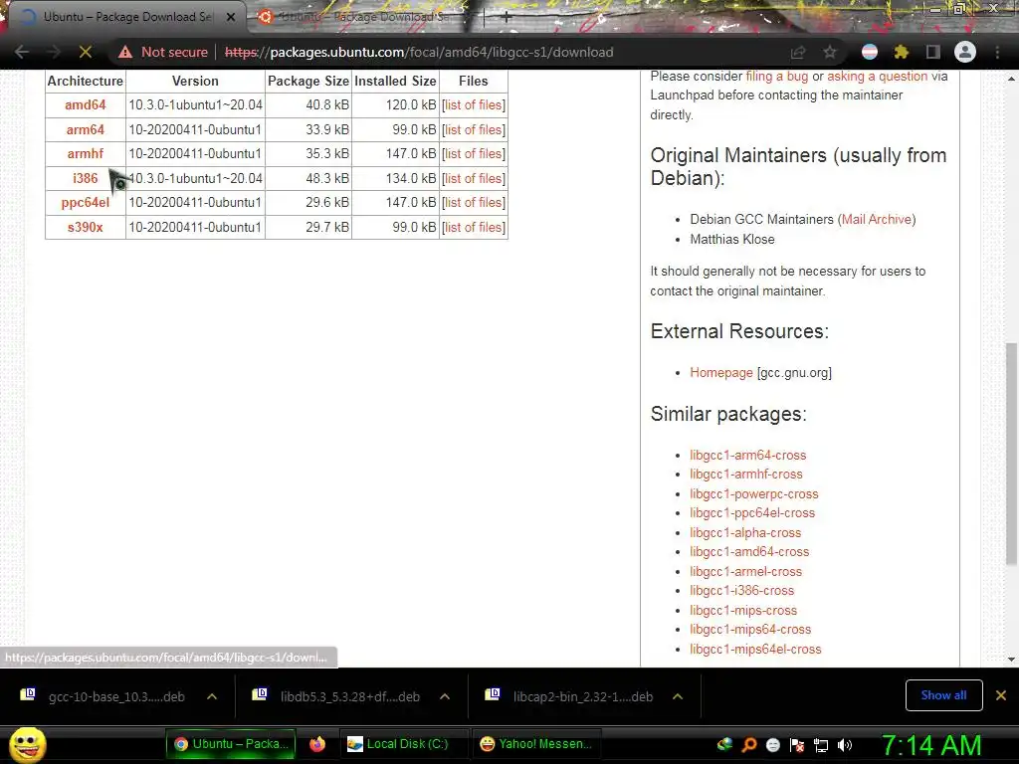This screenshot has width=1019, height=764.
Task: Stop loading the current page
Action: point(86,52)
